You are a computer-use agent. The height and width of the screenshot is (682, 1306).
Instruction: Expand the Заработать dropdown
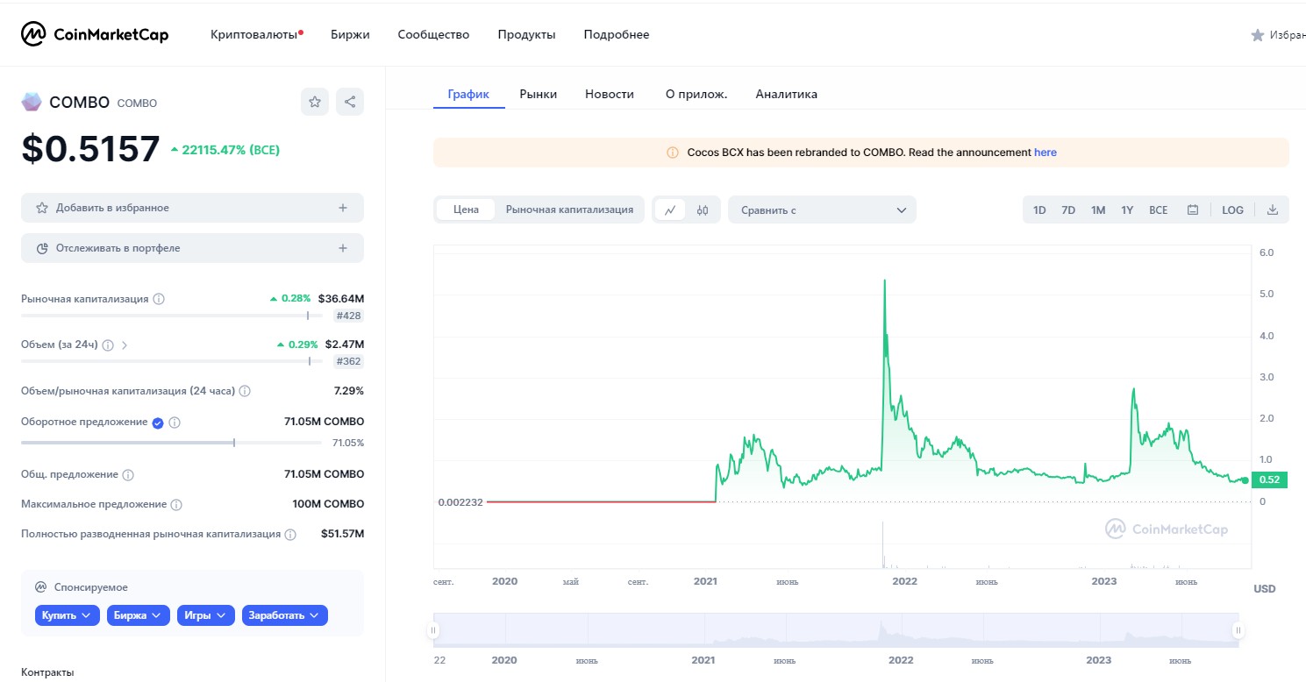click(284, 615)
